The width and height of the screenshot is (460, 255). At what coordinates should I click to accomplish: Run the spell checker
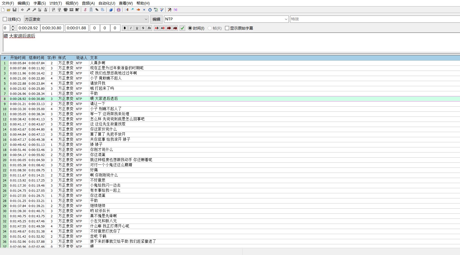tap(162, 10)
